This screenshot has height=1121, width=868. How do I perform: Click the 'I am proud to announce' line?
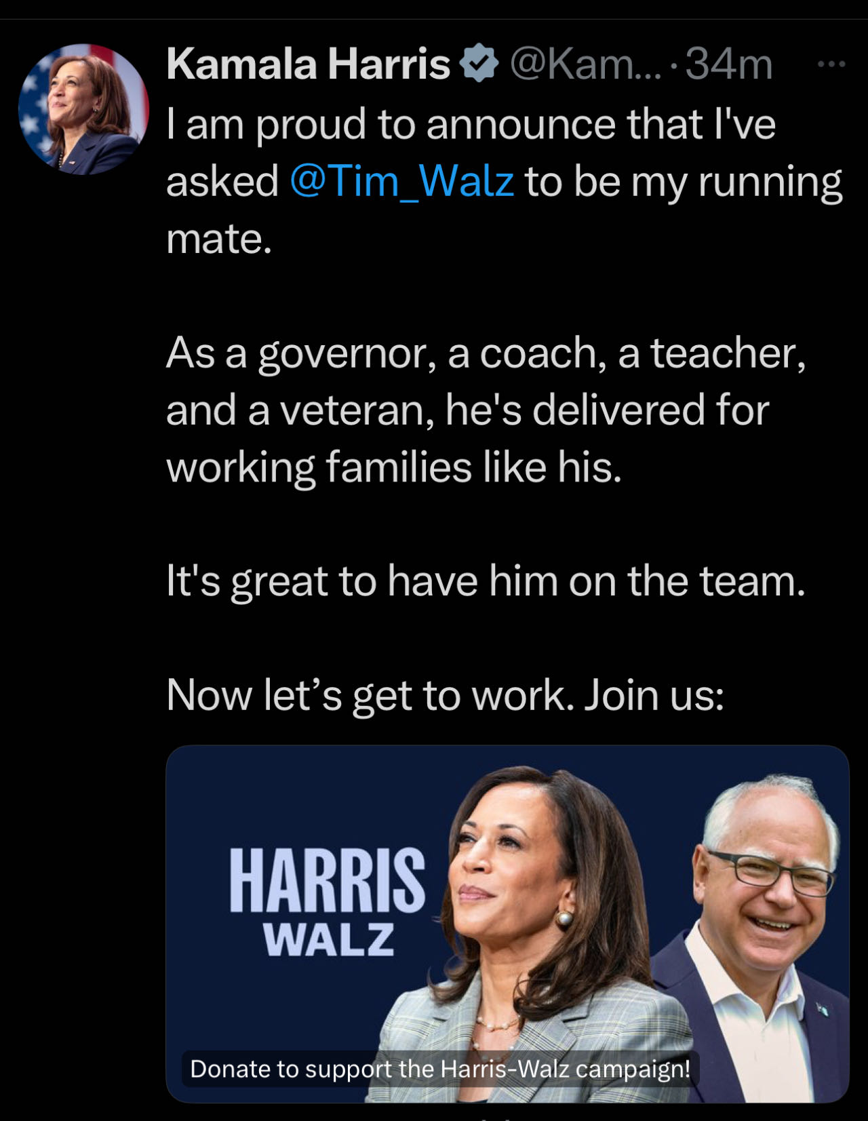coord(471,124)
